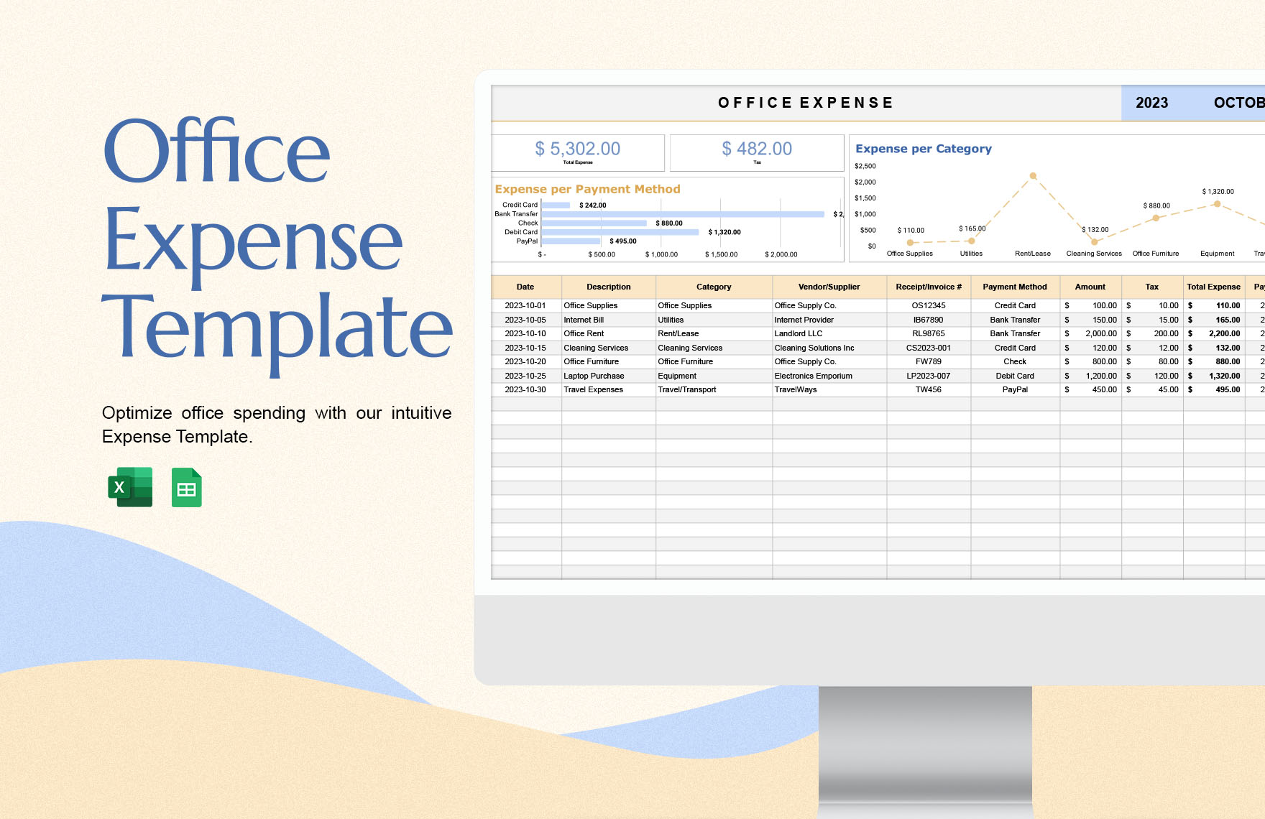The image size is (1265, 819).
Task: Select the Microsoft Excel icon
Action: 131,488
